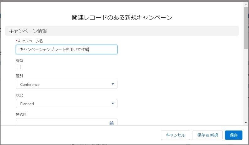Open the 状況 Planned dropdown
Screen dimensions: 249x145
tap(67, 104)
